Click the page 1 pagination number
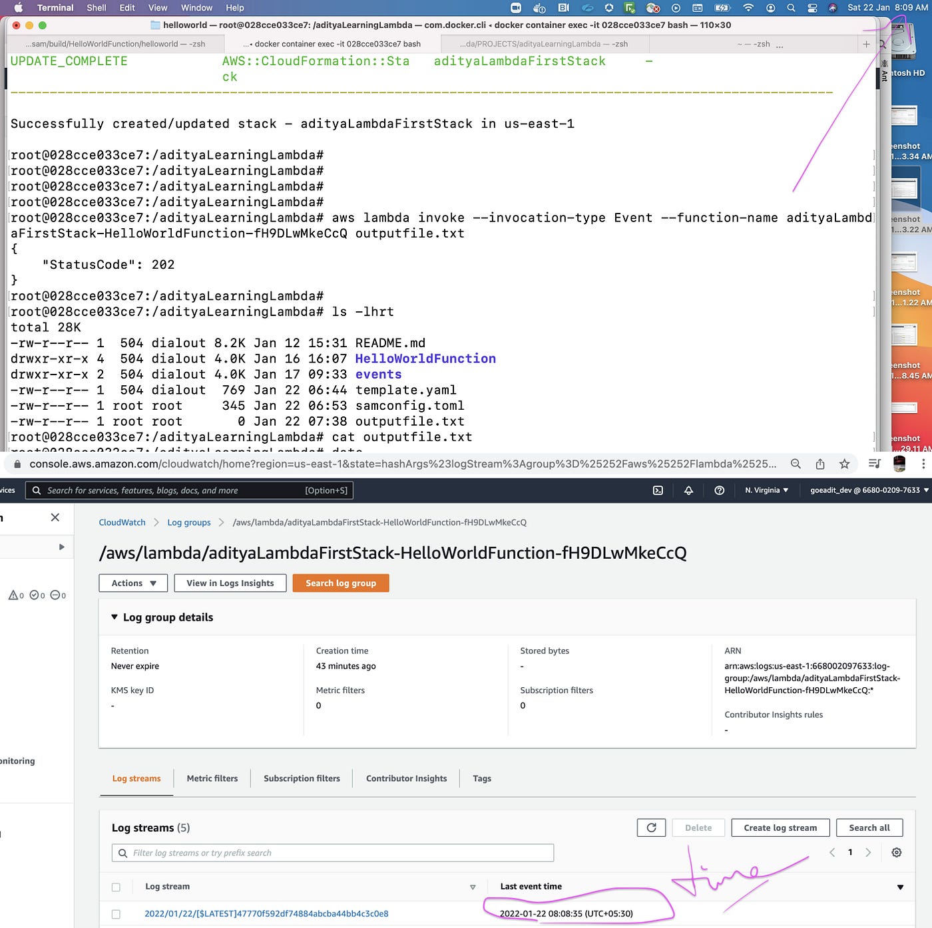This screenshot has height=928, width=932. tap(850, 852)
